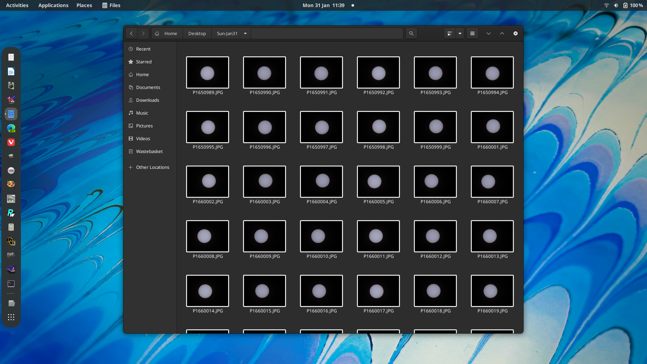
Task: Click Desktop path breadcrumb button
Action: coord(197,33)
